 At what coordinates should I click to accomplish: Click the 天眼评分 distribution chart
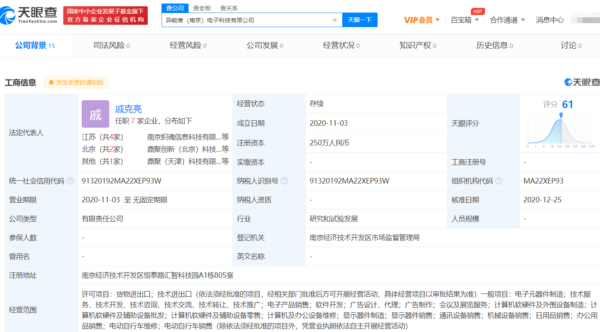click(x=561, y=130)
